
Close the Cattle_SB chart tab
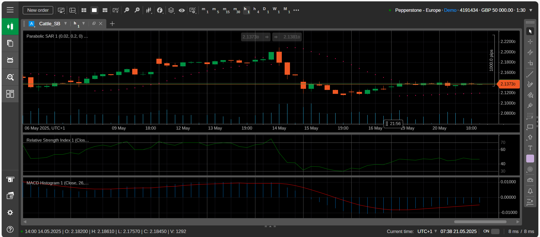coord(101,24)
